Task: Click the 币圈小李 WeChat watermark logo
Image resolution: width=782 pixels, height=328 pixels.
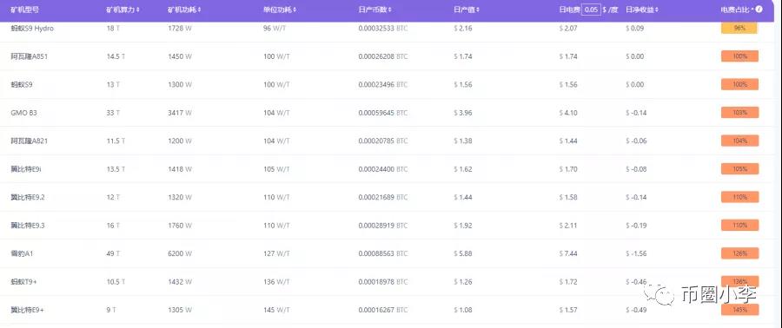Action: [658, 295]
